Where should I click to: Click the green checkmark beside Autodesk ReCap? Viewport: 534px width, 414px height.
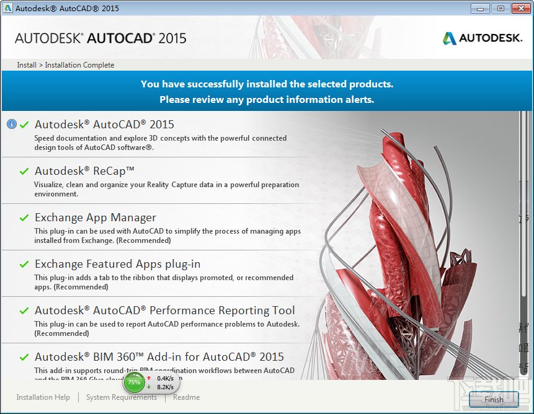[23, 170]
